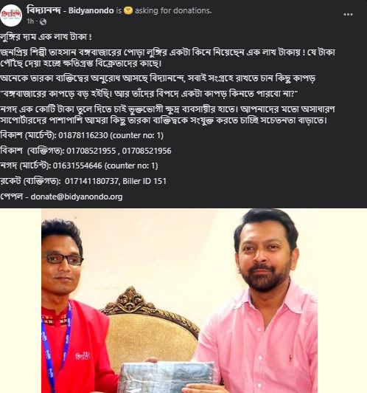Image resolution: width=367 pixels, height=393 pixels.
Task: Open the donate@bidyanondo.org email link
Action: click(x=77, y=196)
